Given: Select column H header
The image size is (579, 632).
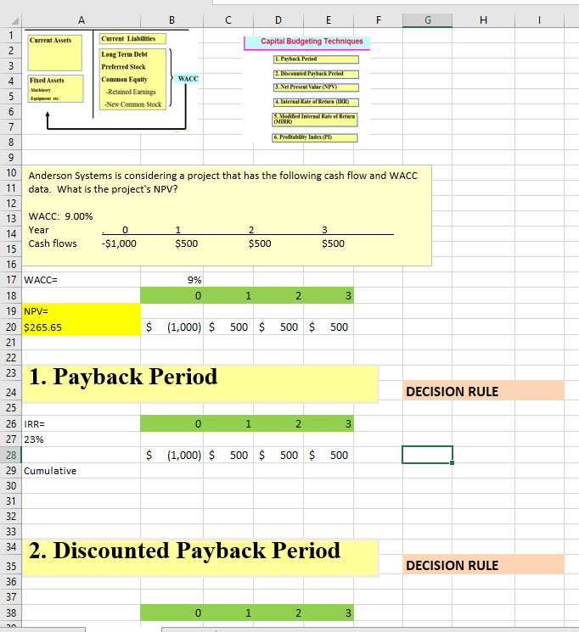Looking at the screenshot, I should pyautogui.click(x=483, y=20).
